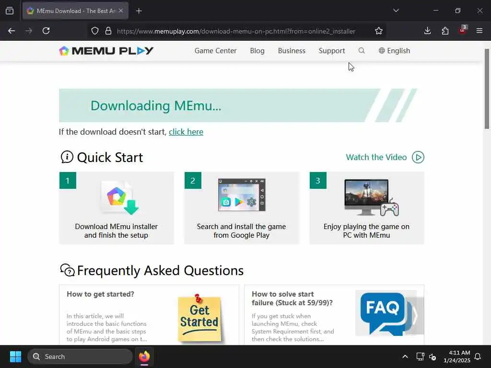Open the tracking protection shield icon
This screenshot has width=491, height=368.
[95, 31]
